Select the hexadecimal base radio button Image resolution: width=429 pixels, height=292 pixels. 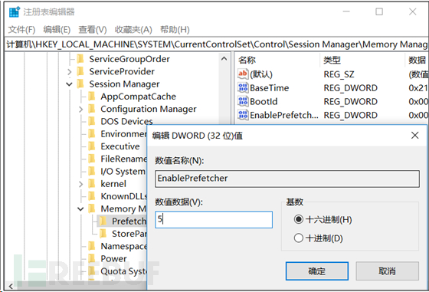click(299, 219)
